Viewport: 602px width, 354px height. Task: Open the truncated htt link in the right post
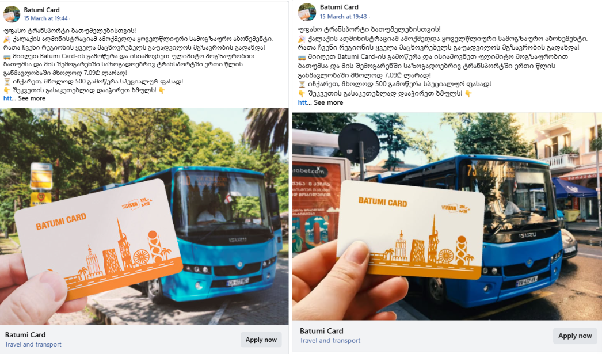(303, 102)
